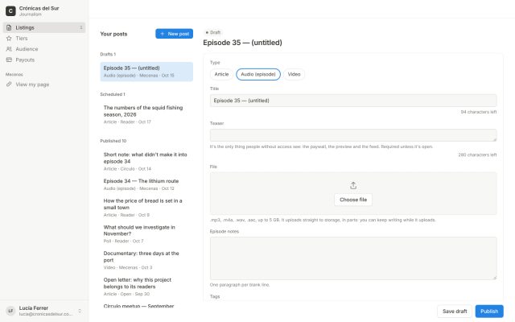Select the Video type option
This screenshot has height=322, width=515.
pyautogui.click(x=294, y=74)
